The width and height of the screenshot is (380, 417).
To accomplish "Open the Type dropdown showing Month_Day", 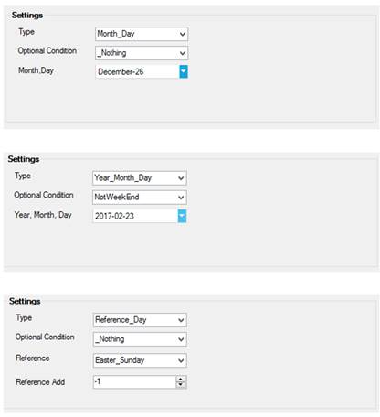I will pyautogui.click(x=142, y=34).
